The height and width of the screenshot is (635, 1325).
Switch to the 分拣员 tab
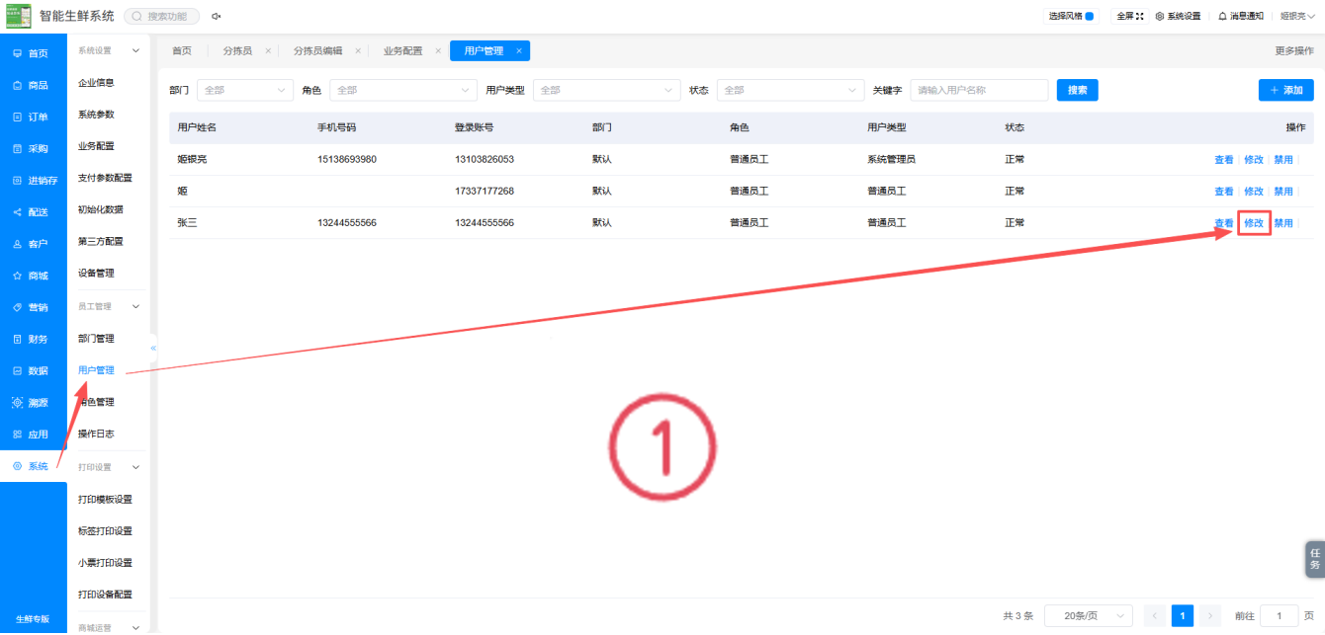[237, 50]
